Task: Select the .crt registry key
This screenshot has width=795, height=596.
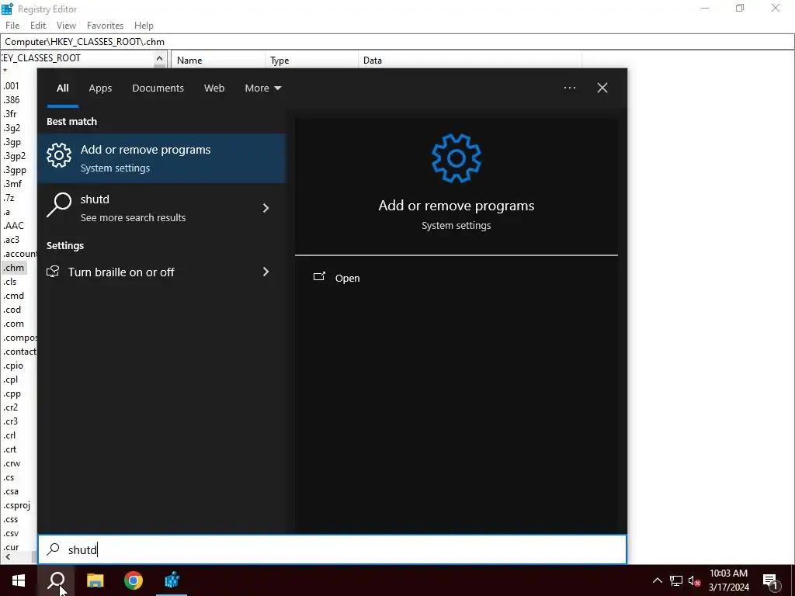Action: tap(9, 449)
